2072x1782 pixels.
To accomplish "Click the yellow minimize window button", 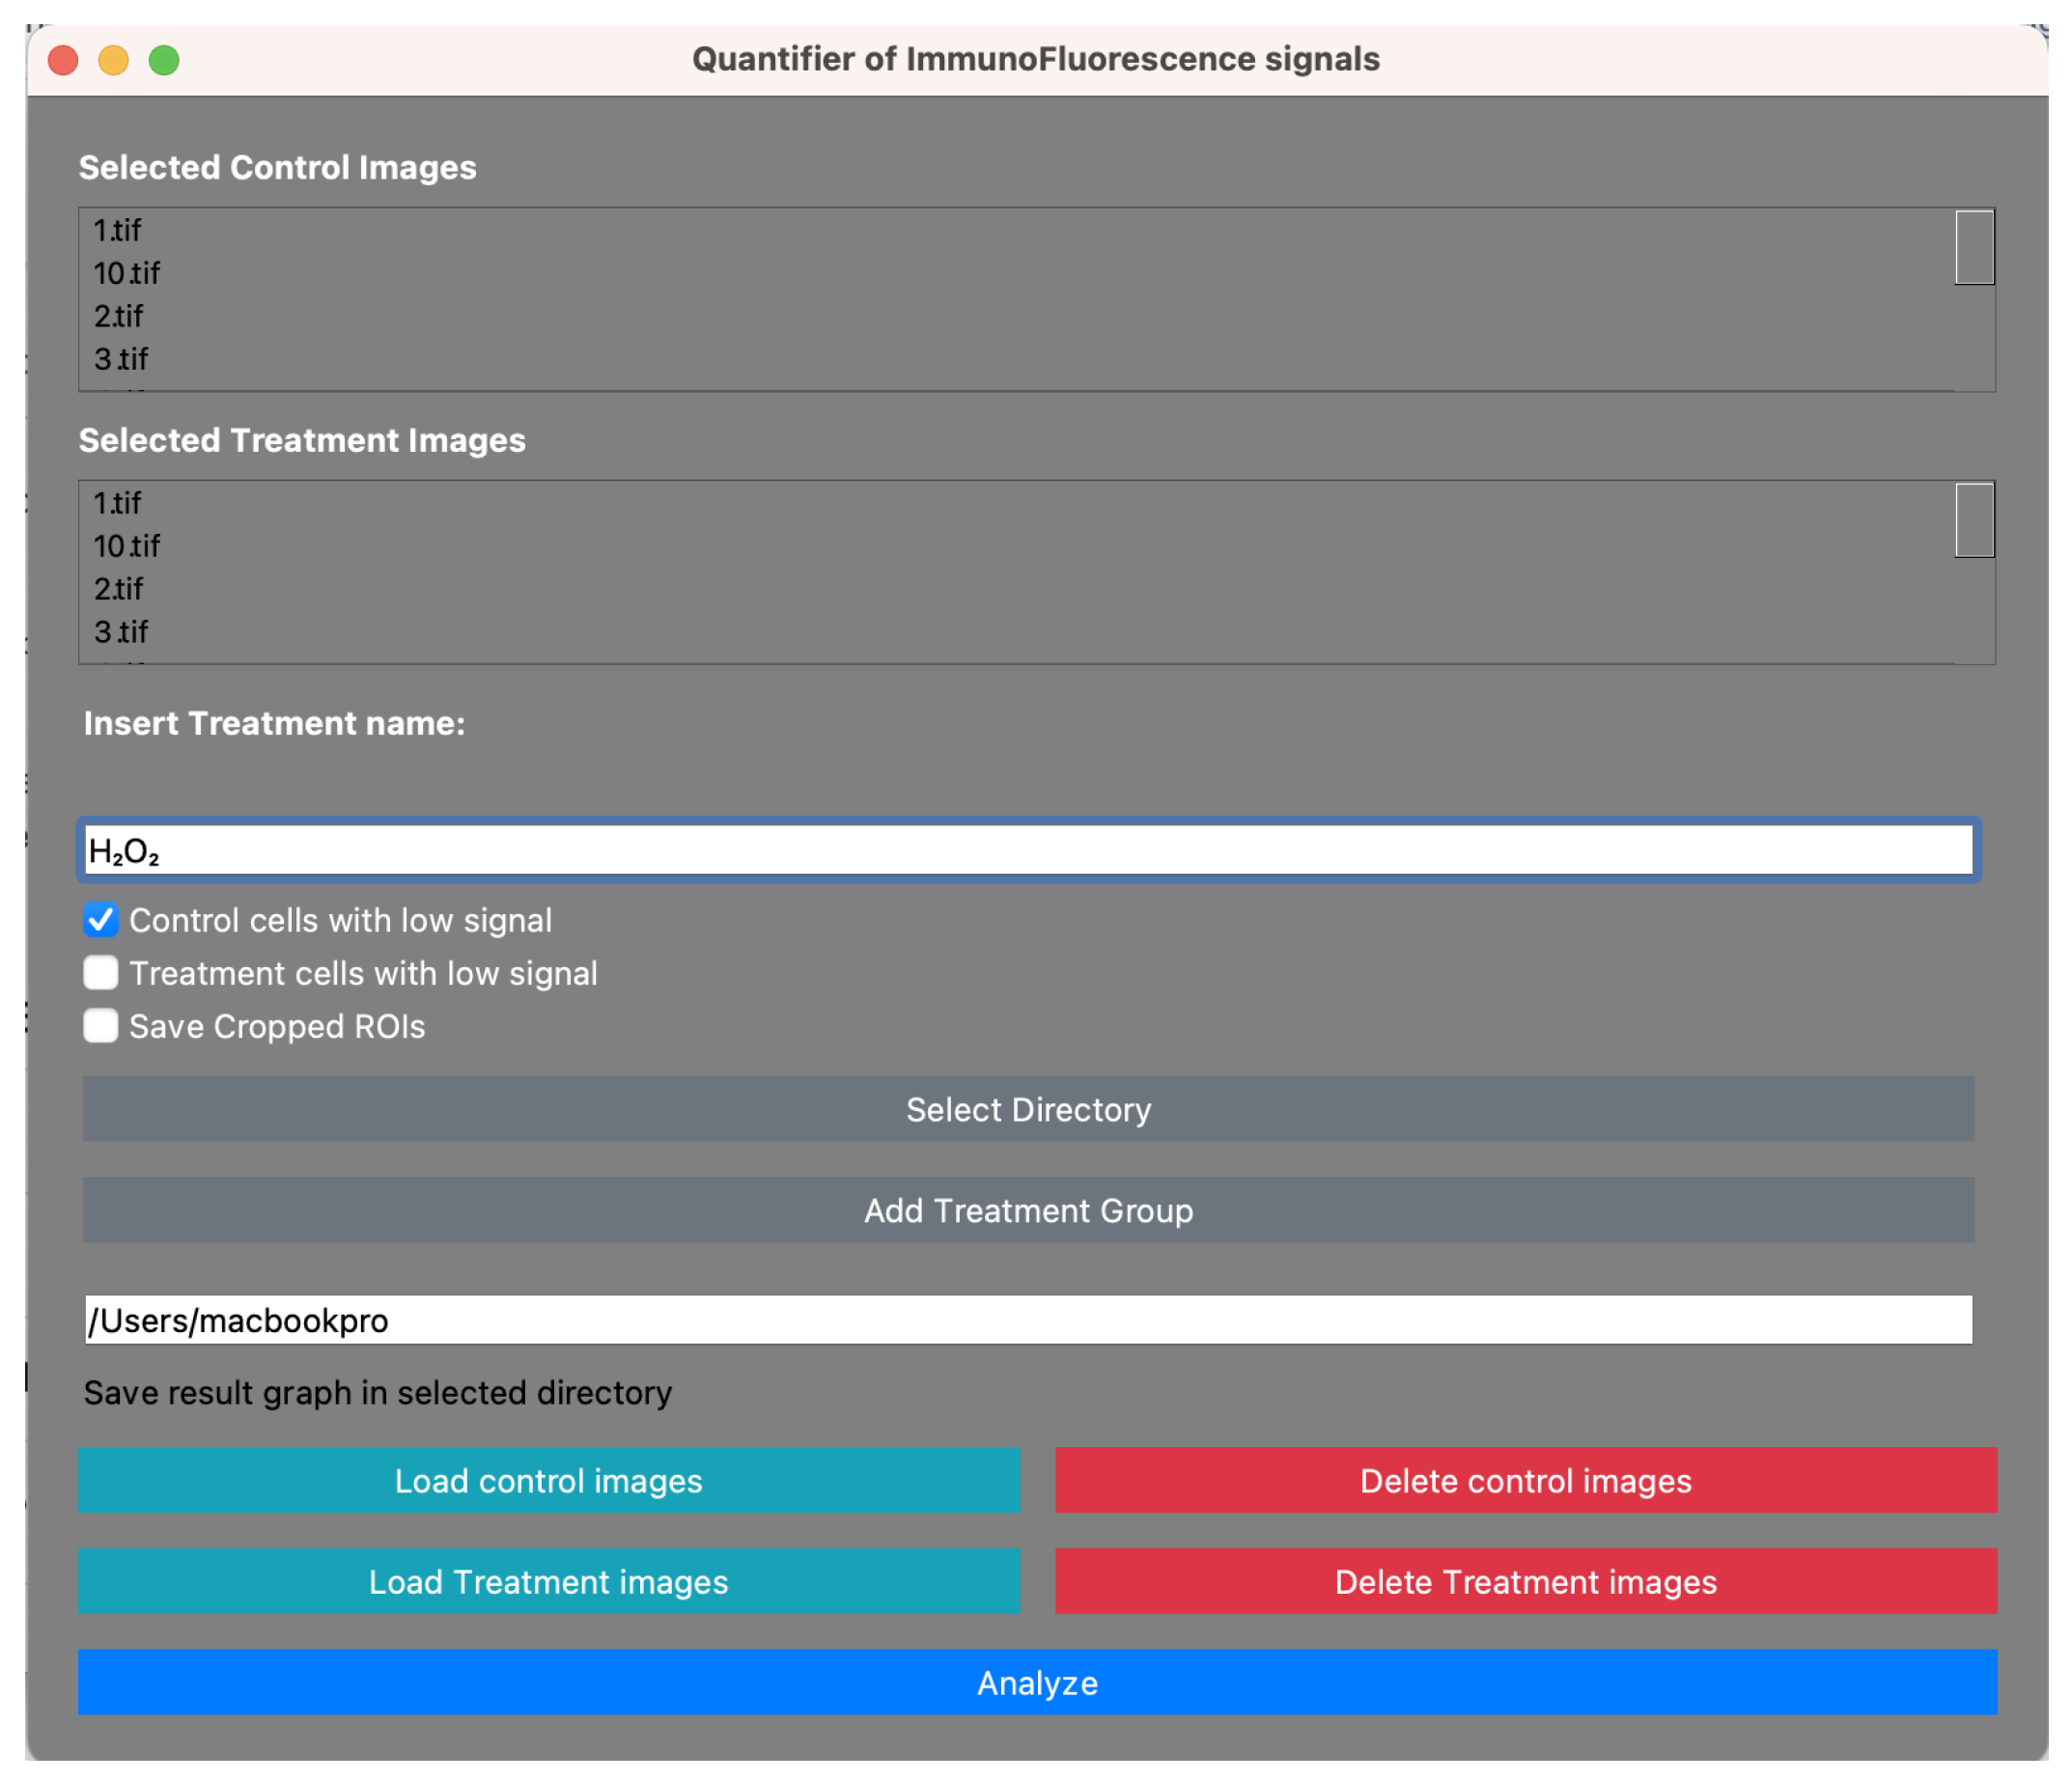I will point(113,60).
